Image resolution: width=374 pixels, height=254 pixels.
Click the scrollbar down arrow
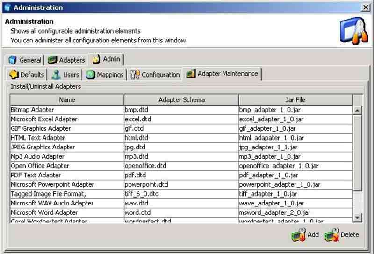(x=357, y=217)
